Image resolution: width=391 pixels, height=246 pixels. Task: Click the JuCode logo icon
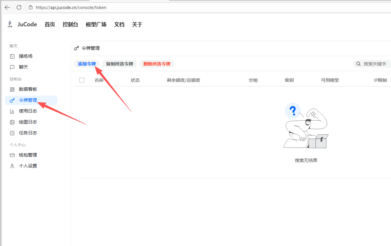(10, 24)
